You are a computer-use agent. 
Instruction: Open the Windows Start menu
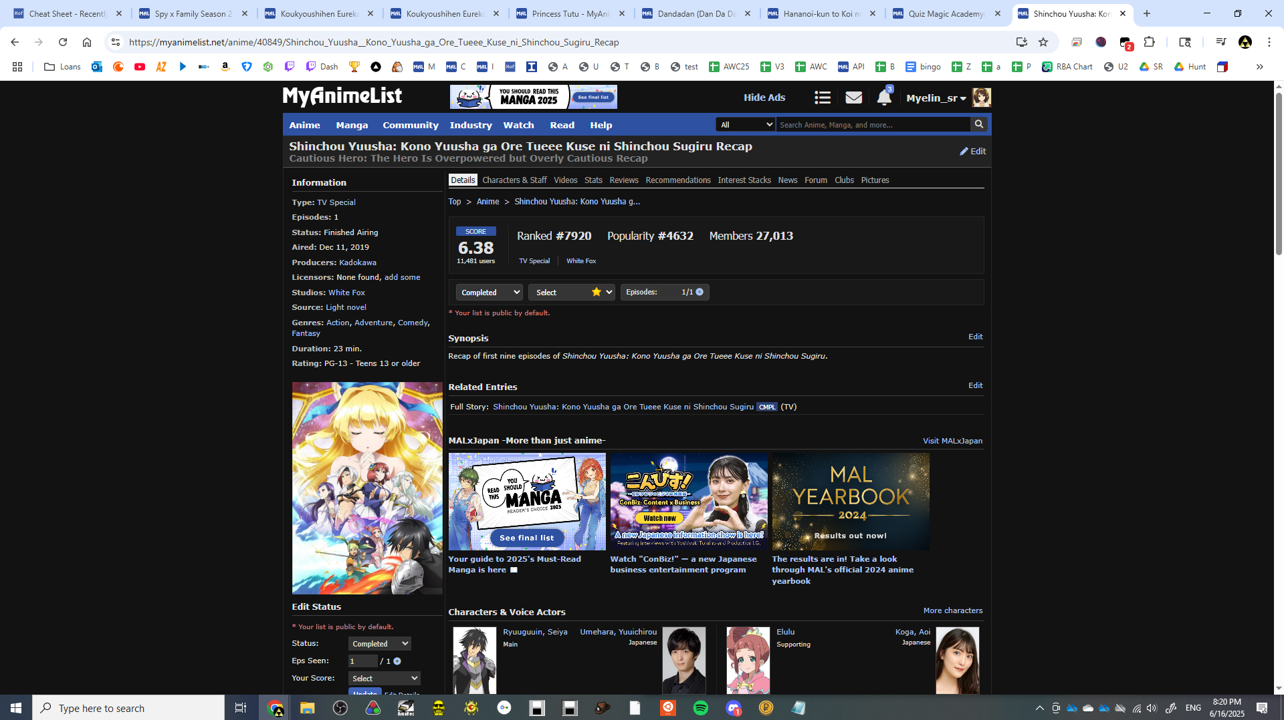coord(16,708)
